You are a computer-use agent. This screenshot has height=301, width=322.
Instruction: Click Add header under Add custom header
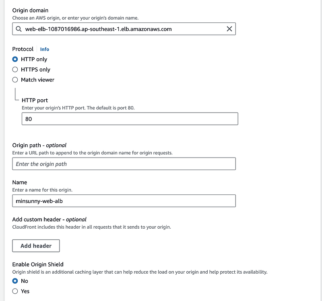(36, 246)
